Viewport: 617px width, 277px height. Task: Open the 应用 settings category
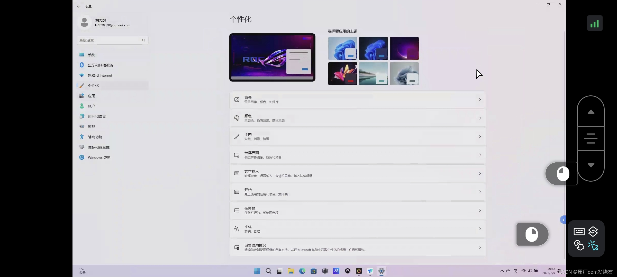[x=113, y=96]
